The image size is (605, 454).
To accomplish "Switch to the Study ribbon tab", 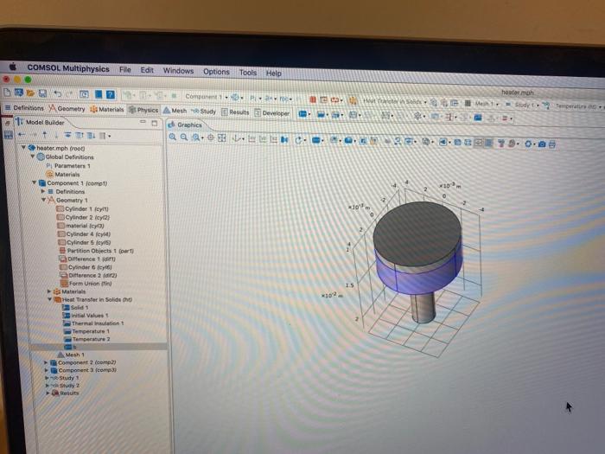I will [204, 112].
